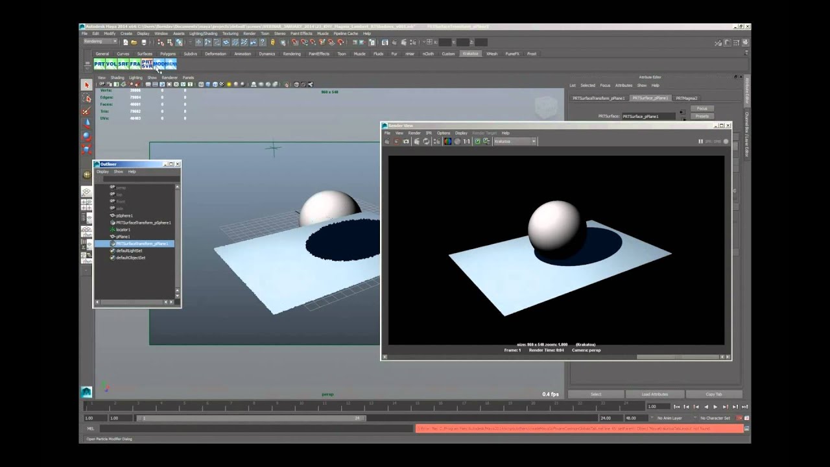Click the Render View horizontal scrollbar

tap(680, 357)
